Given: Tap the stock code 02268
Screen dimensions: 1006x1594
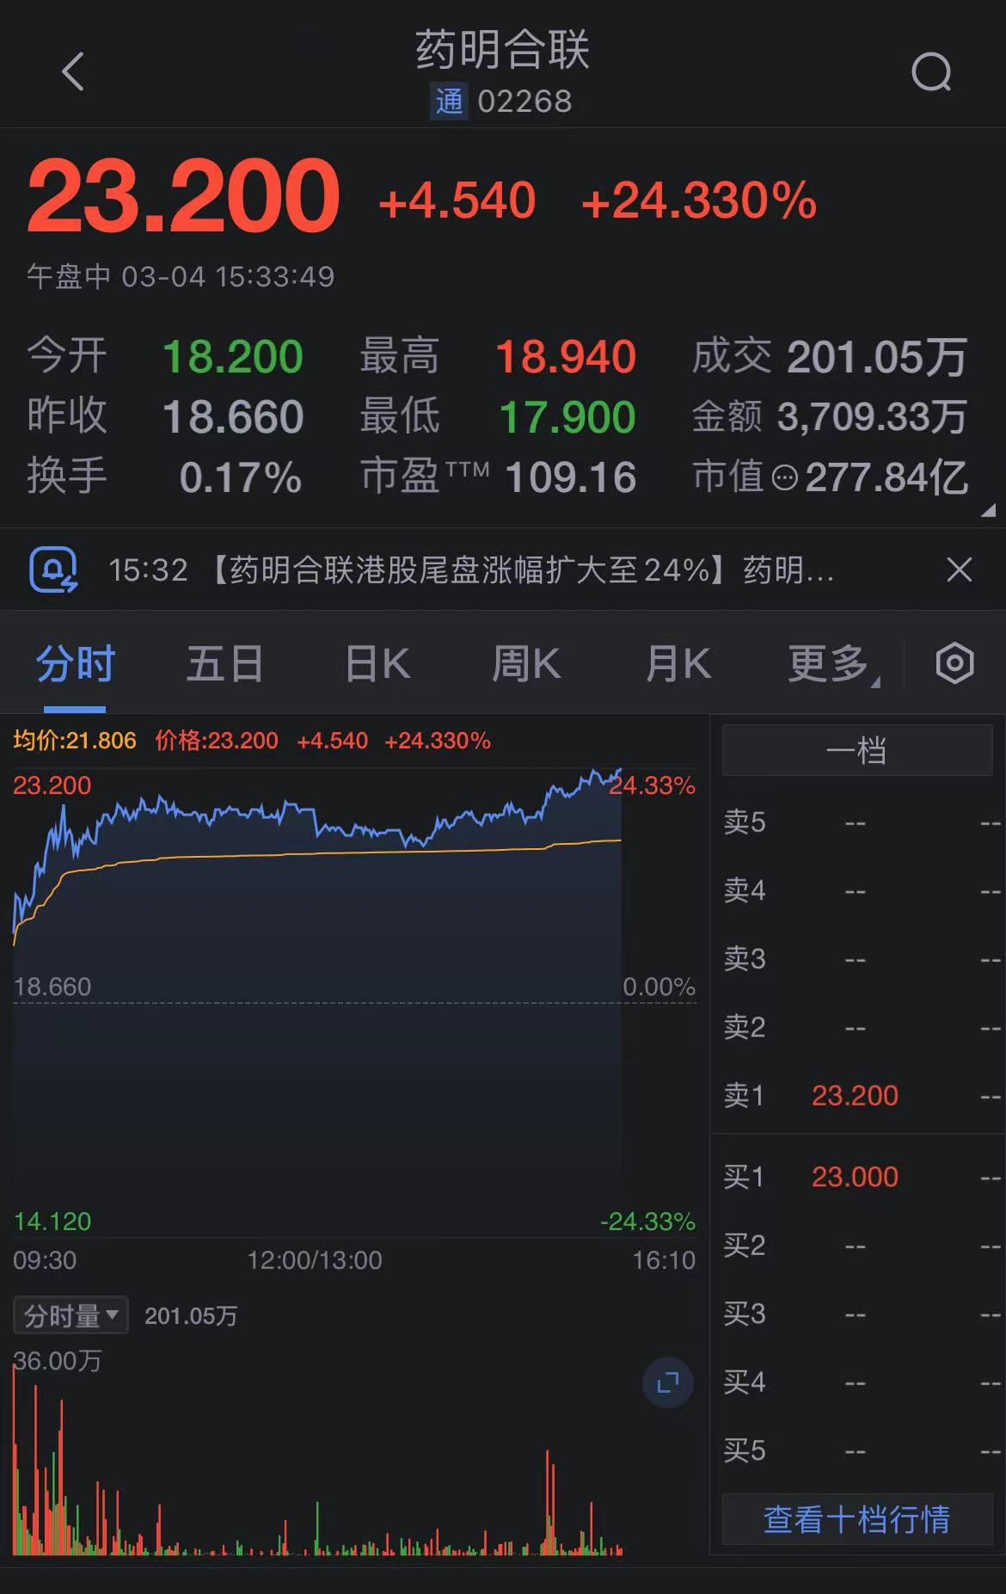Looking at the screenshot, I should coord(524,102).
